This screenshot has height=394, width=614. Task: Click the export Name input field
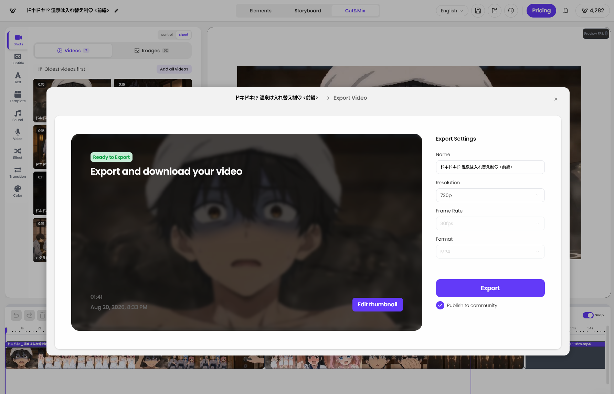(490, 167)
